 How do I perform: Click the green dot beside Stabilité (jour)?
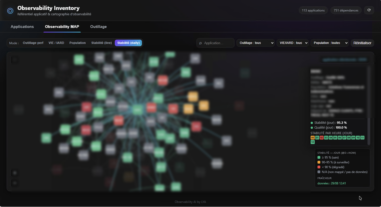tap(312, 123)
